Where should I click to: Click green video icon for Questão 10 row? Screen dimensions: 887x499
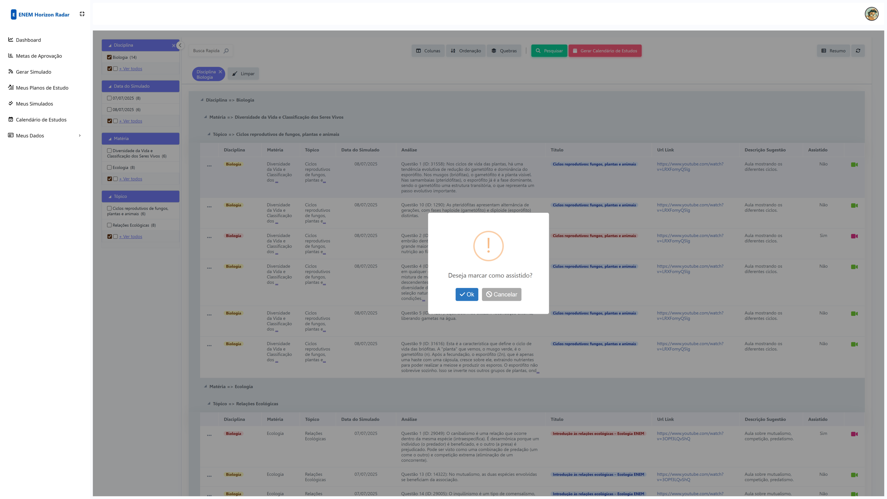coord(854,206)
